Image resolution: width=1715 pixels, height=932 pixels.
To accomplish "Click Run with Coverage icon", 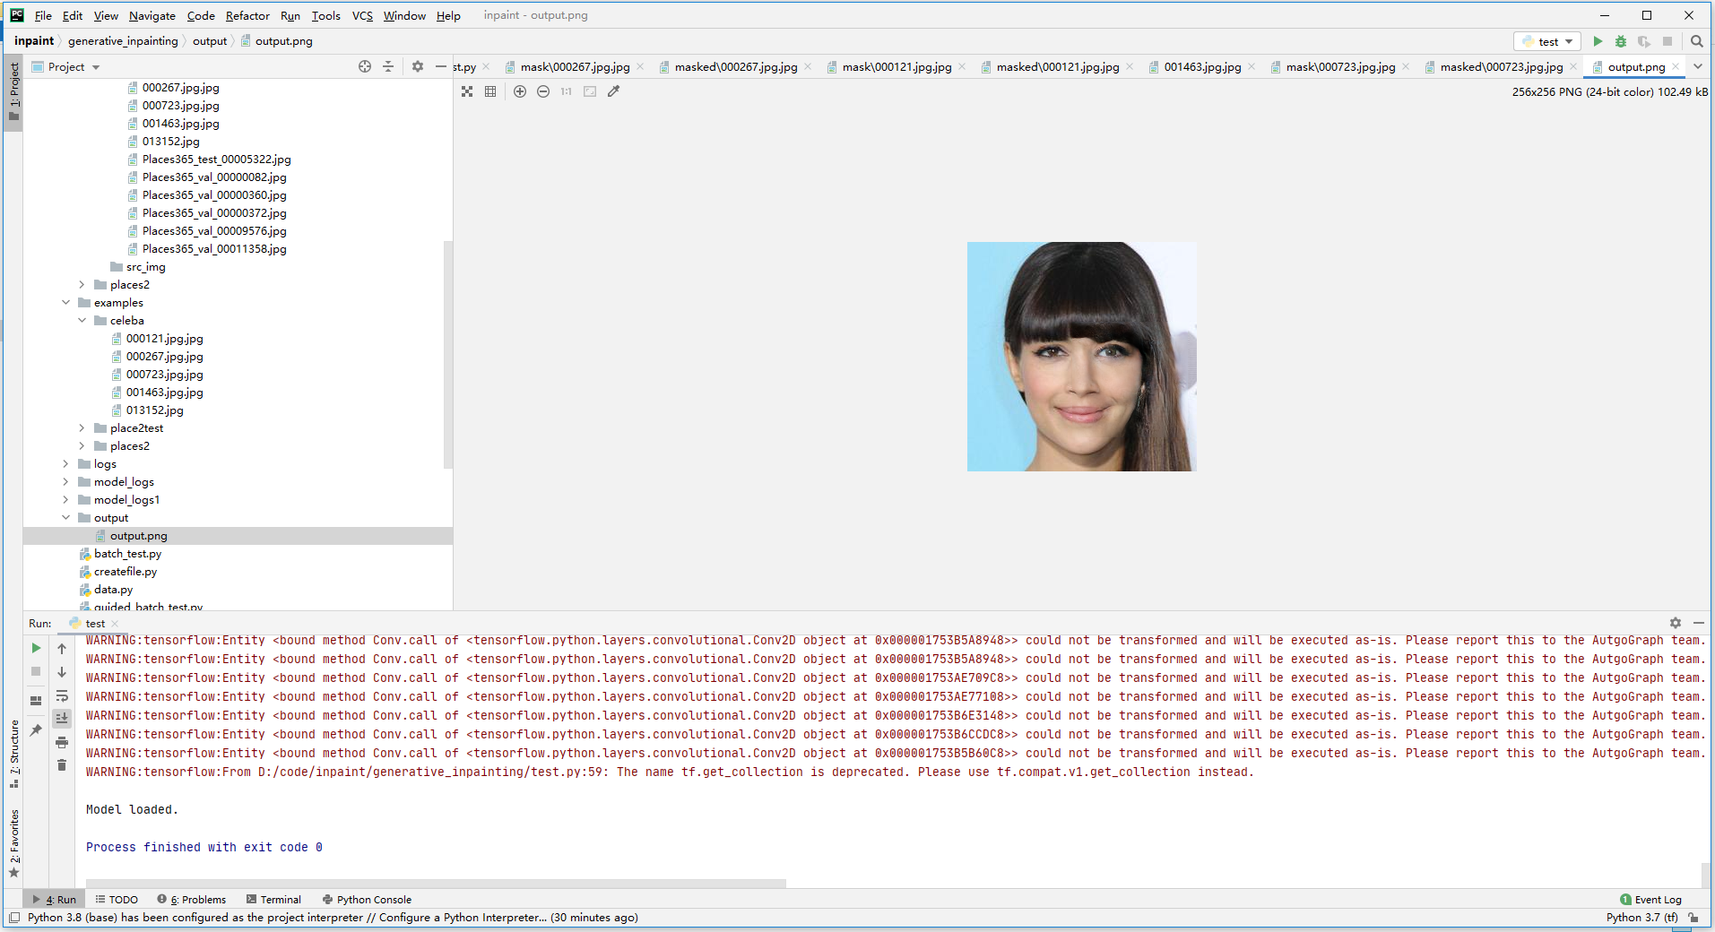I will click(1644, 41).
